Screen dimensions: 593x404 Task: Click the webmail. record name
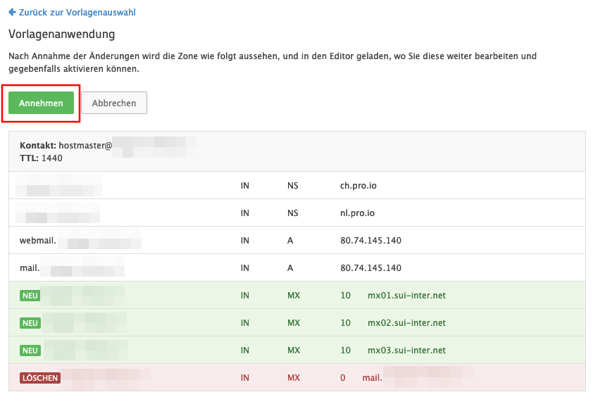coord(38,241)
